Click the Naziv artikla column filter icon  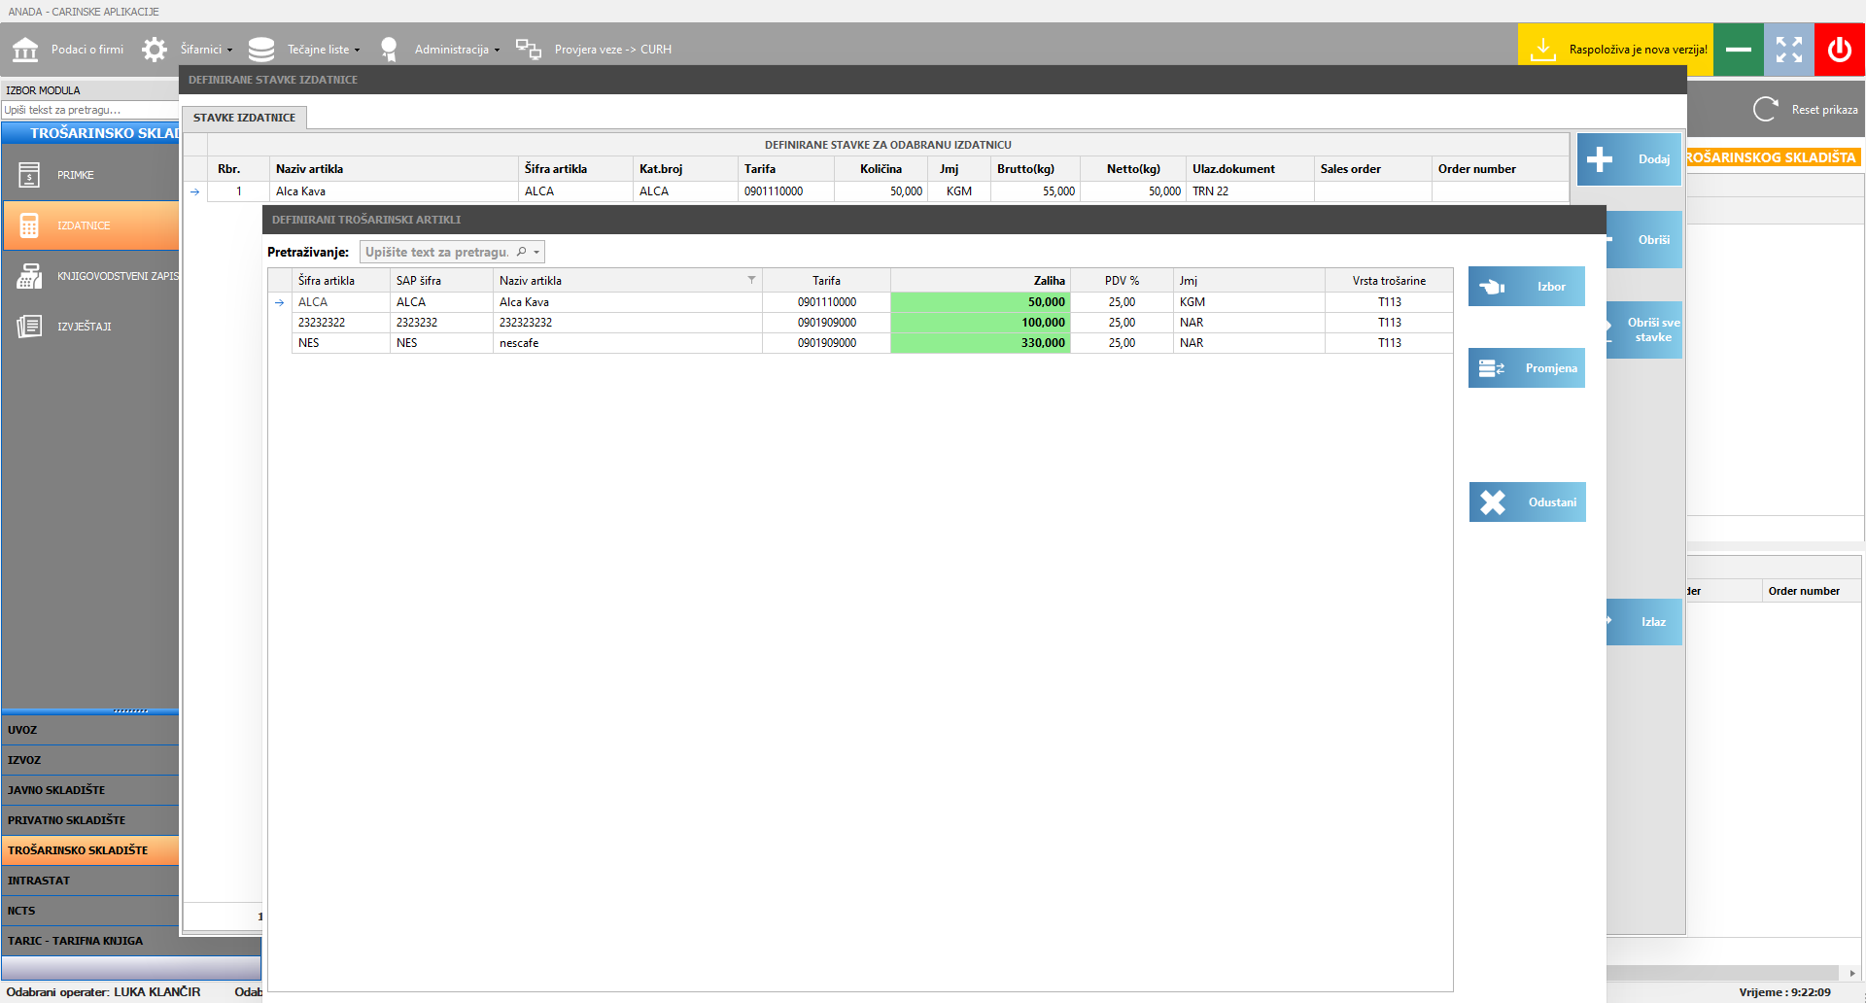(751, 280)
